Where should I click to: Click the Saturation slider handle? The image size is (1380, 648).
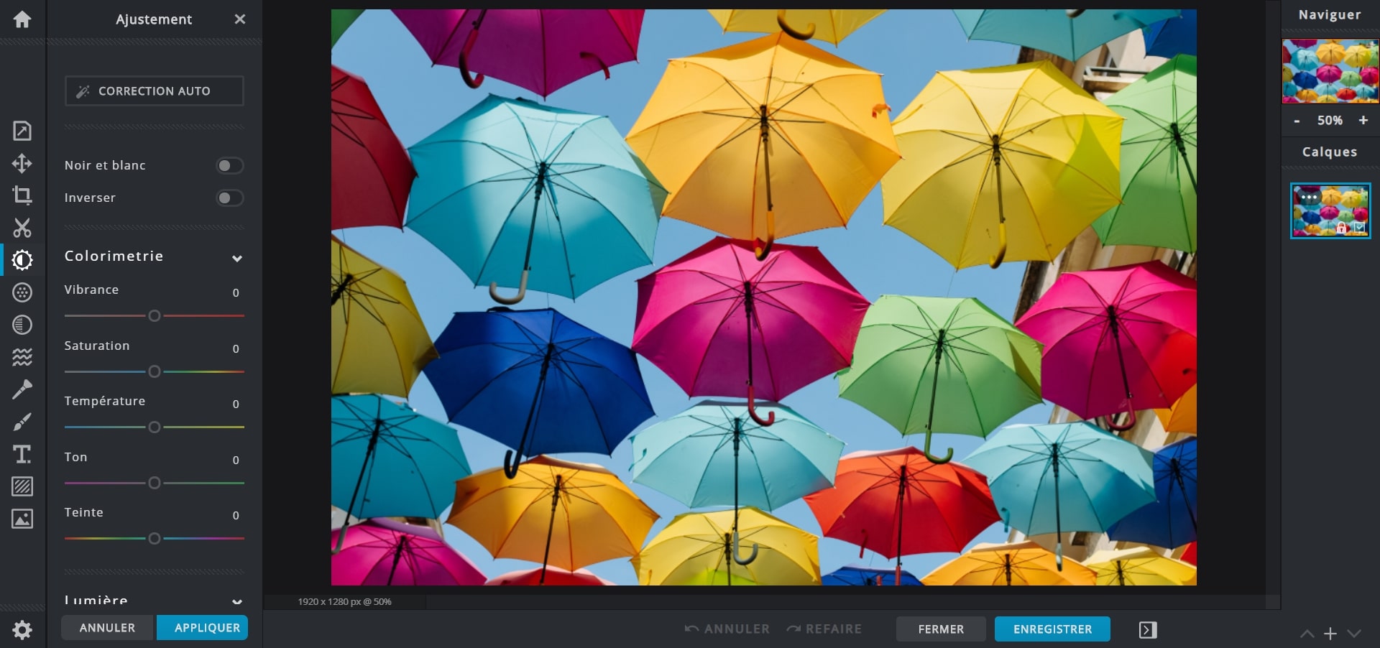[x=154, y=372]
